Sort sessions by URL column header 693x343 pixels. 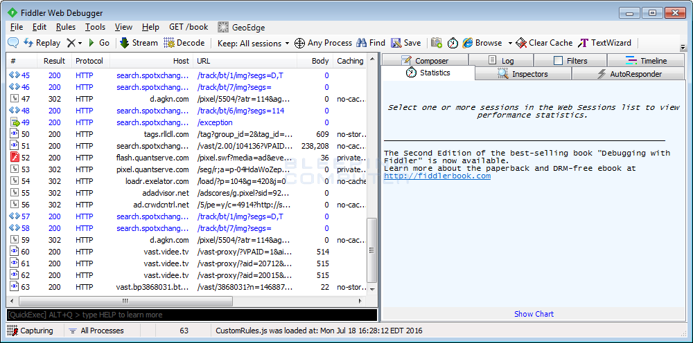click(x=245, y=61)
